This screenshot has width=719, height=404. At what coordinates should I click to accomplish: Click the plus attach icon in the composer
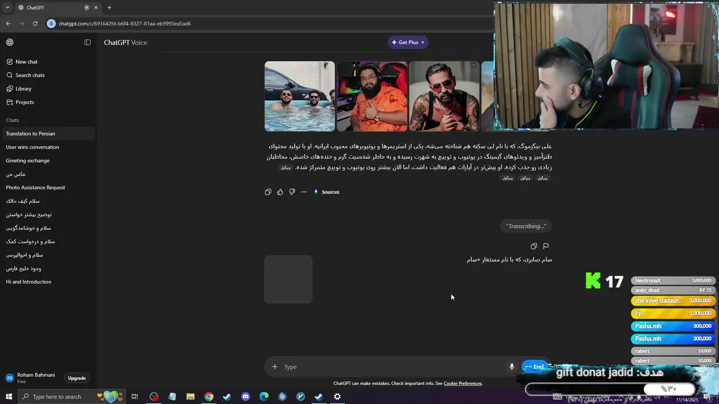(x=275, y=367)
